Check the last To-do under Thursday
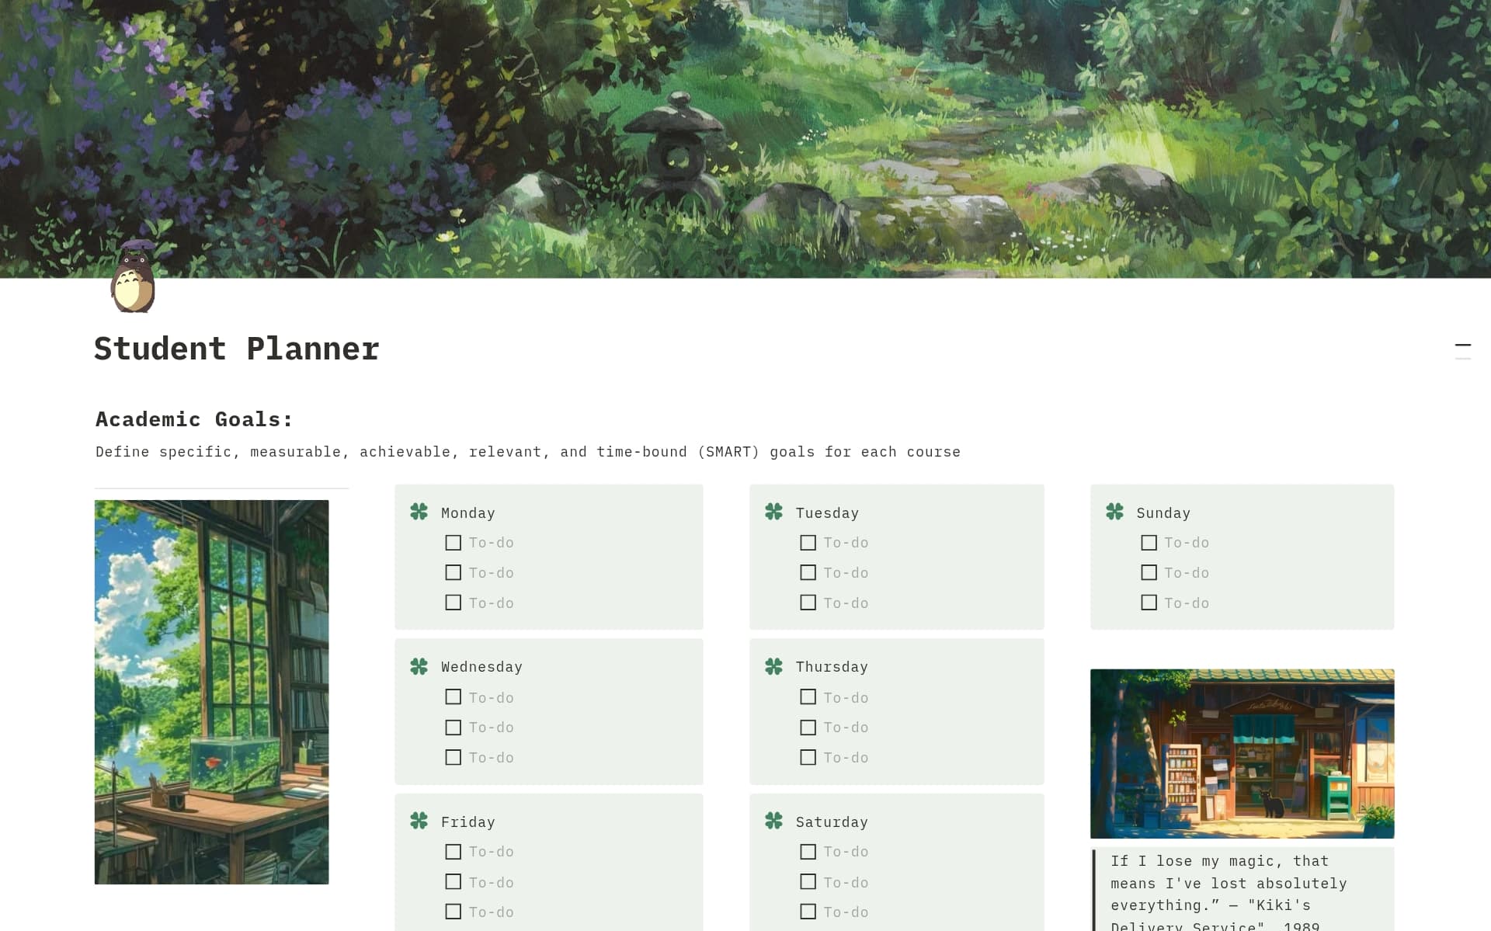Image resolution: width=1491 pixels, height=931 pixels. (808, 757)
